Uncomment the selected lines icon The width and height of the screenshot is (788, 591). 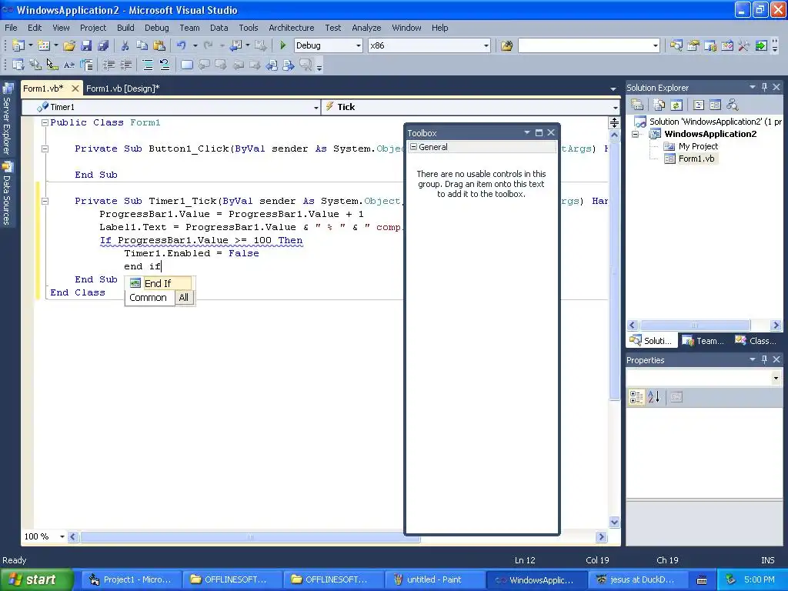click(x=165, y=65)
